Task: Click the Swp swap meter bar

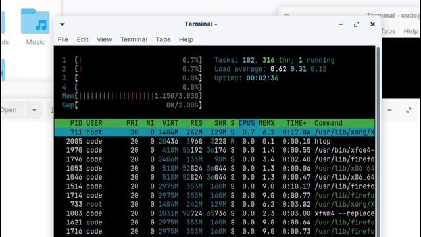Action: pos(132,105)
